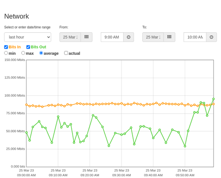Click the '75.000 Mbits' axis label
This screenshot has width=221, height=178.
(15, 113)
